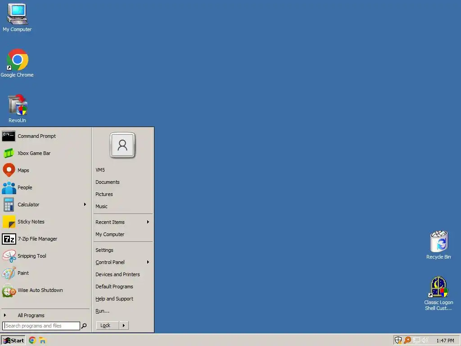Open the shutdown options arrow next to Lock
This screenshot has height=346, width=461.
coord(124,325)
